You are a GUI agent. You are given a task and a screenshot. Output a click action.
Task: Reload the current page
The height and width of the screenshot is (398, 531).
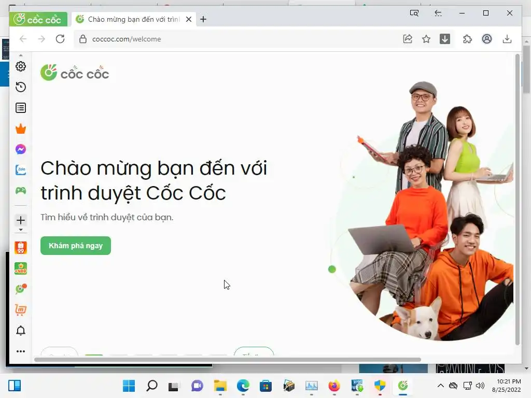[60, 39]
